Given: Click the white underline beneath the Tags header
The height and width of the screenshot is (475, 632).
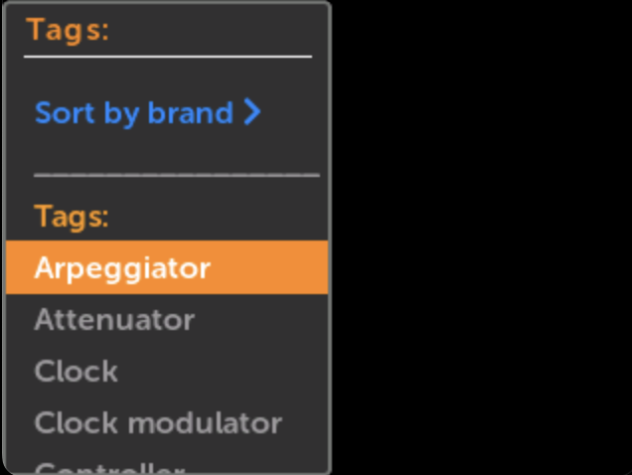Looking at the screenshot, I should pyautogui.click(x=168, y=57).
